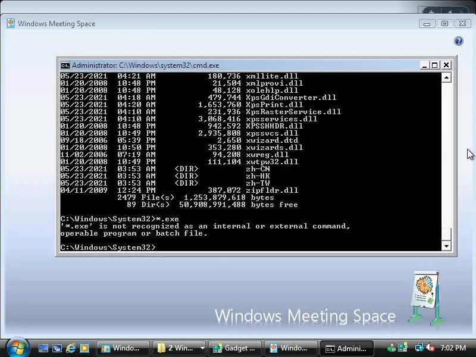Click Windows Meeting Space title bar icon

point(11,23)
